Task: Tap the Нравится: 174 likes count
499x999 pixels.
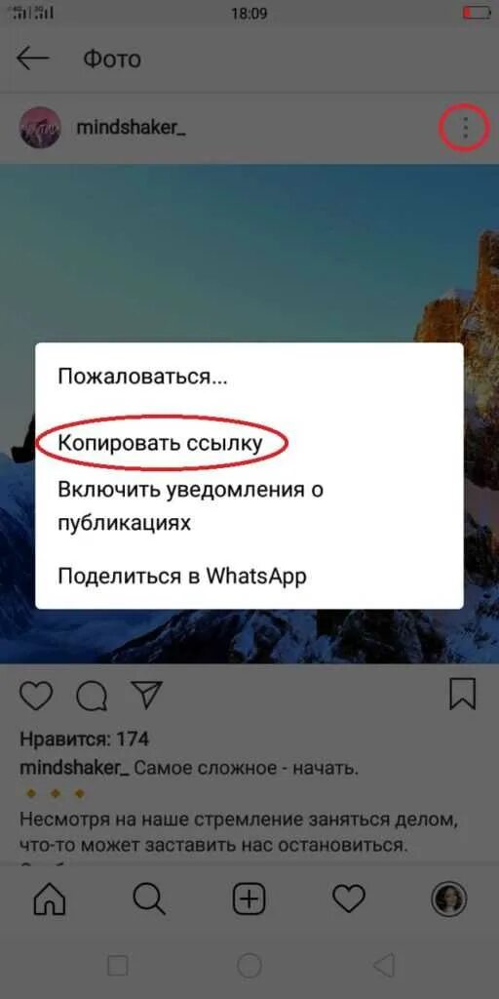Action: point(84,739)
